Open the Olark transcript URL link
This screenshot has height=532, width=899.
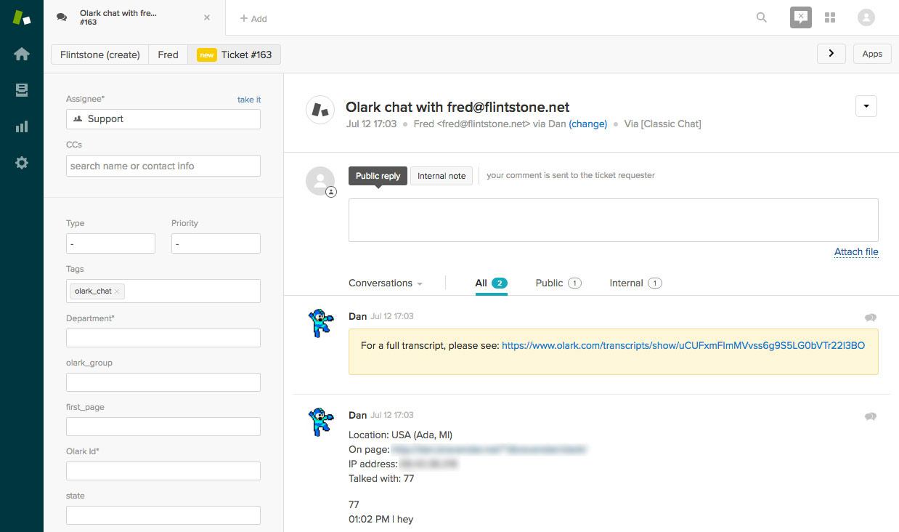683,346
